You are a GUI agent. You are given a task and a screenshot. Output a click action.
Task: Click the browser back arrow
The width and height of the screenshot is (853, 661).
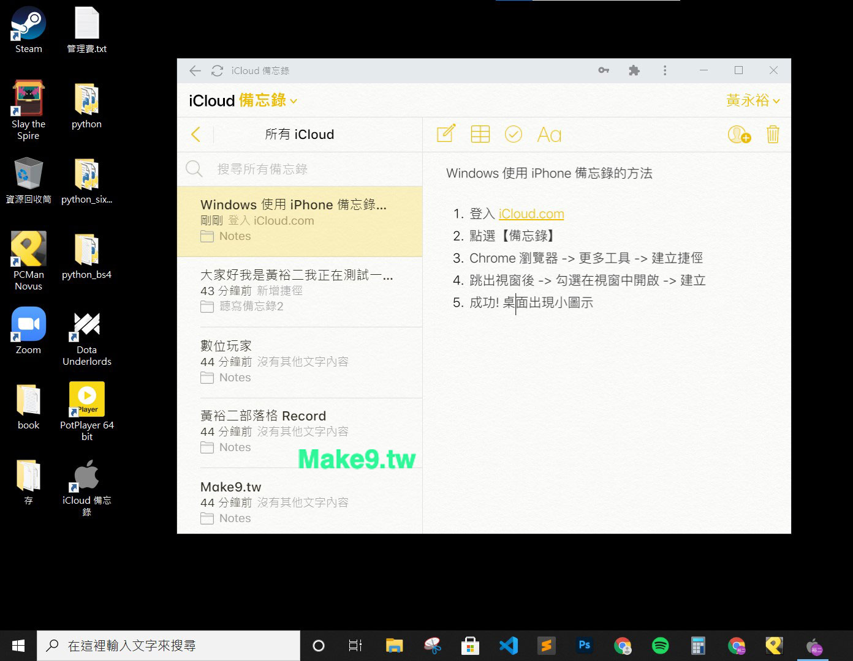coord(195,71)
